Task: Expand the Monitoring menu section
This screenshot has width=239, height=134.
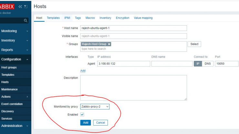Action: pyautogui.click(x=15, y=31)
